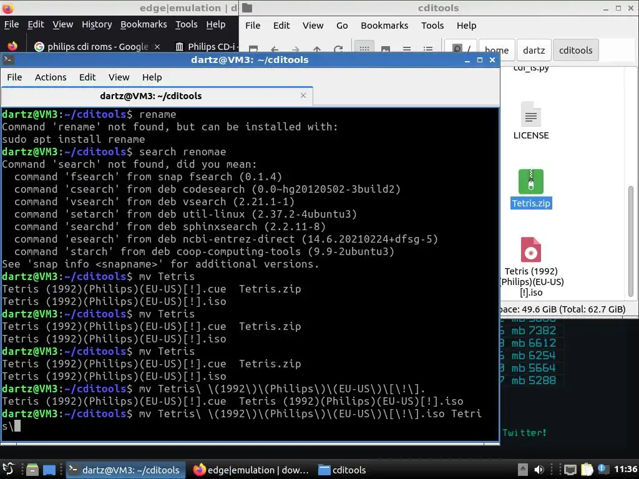Close the dartz@VM3 terminal tab
Viewport: 639px width, 479px height.
pyautogui.click(x=303, y=95)
